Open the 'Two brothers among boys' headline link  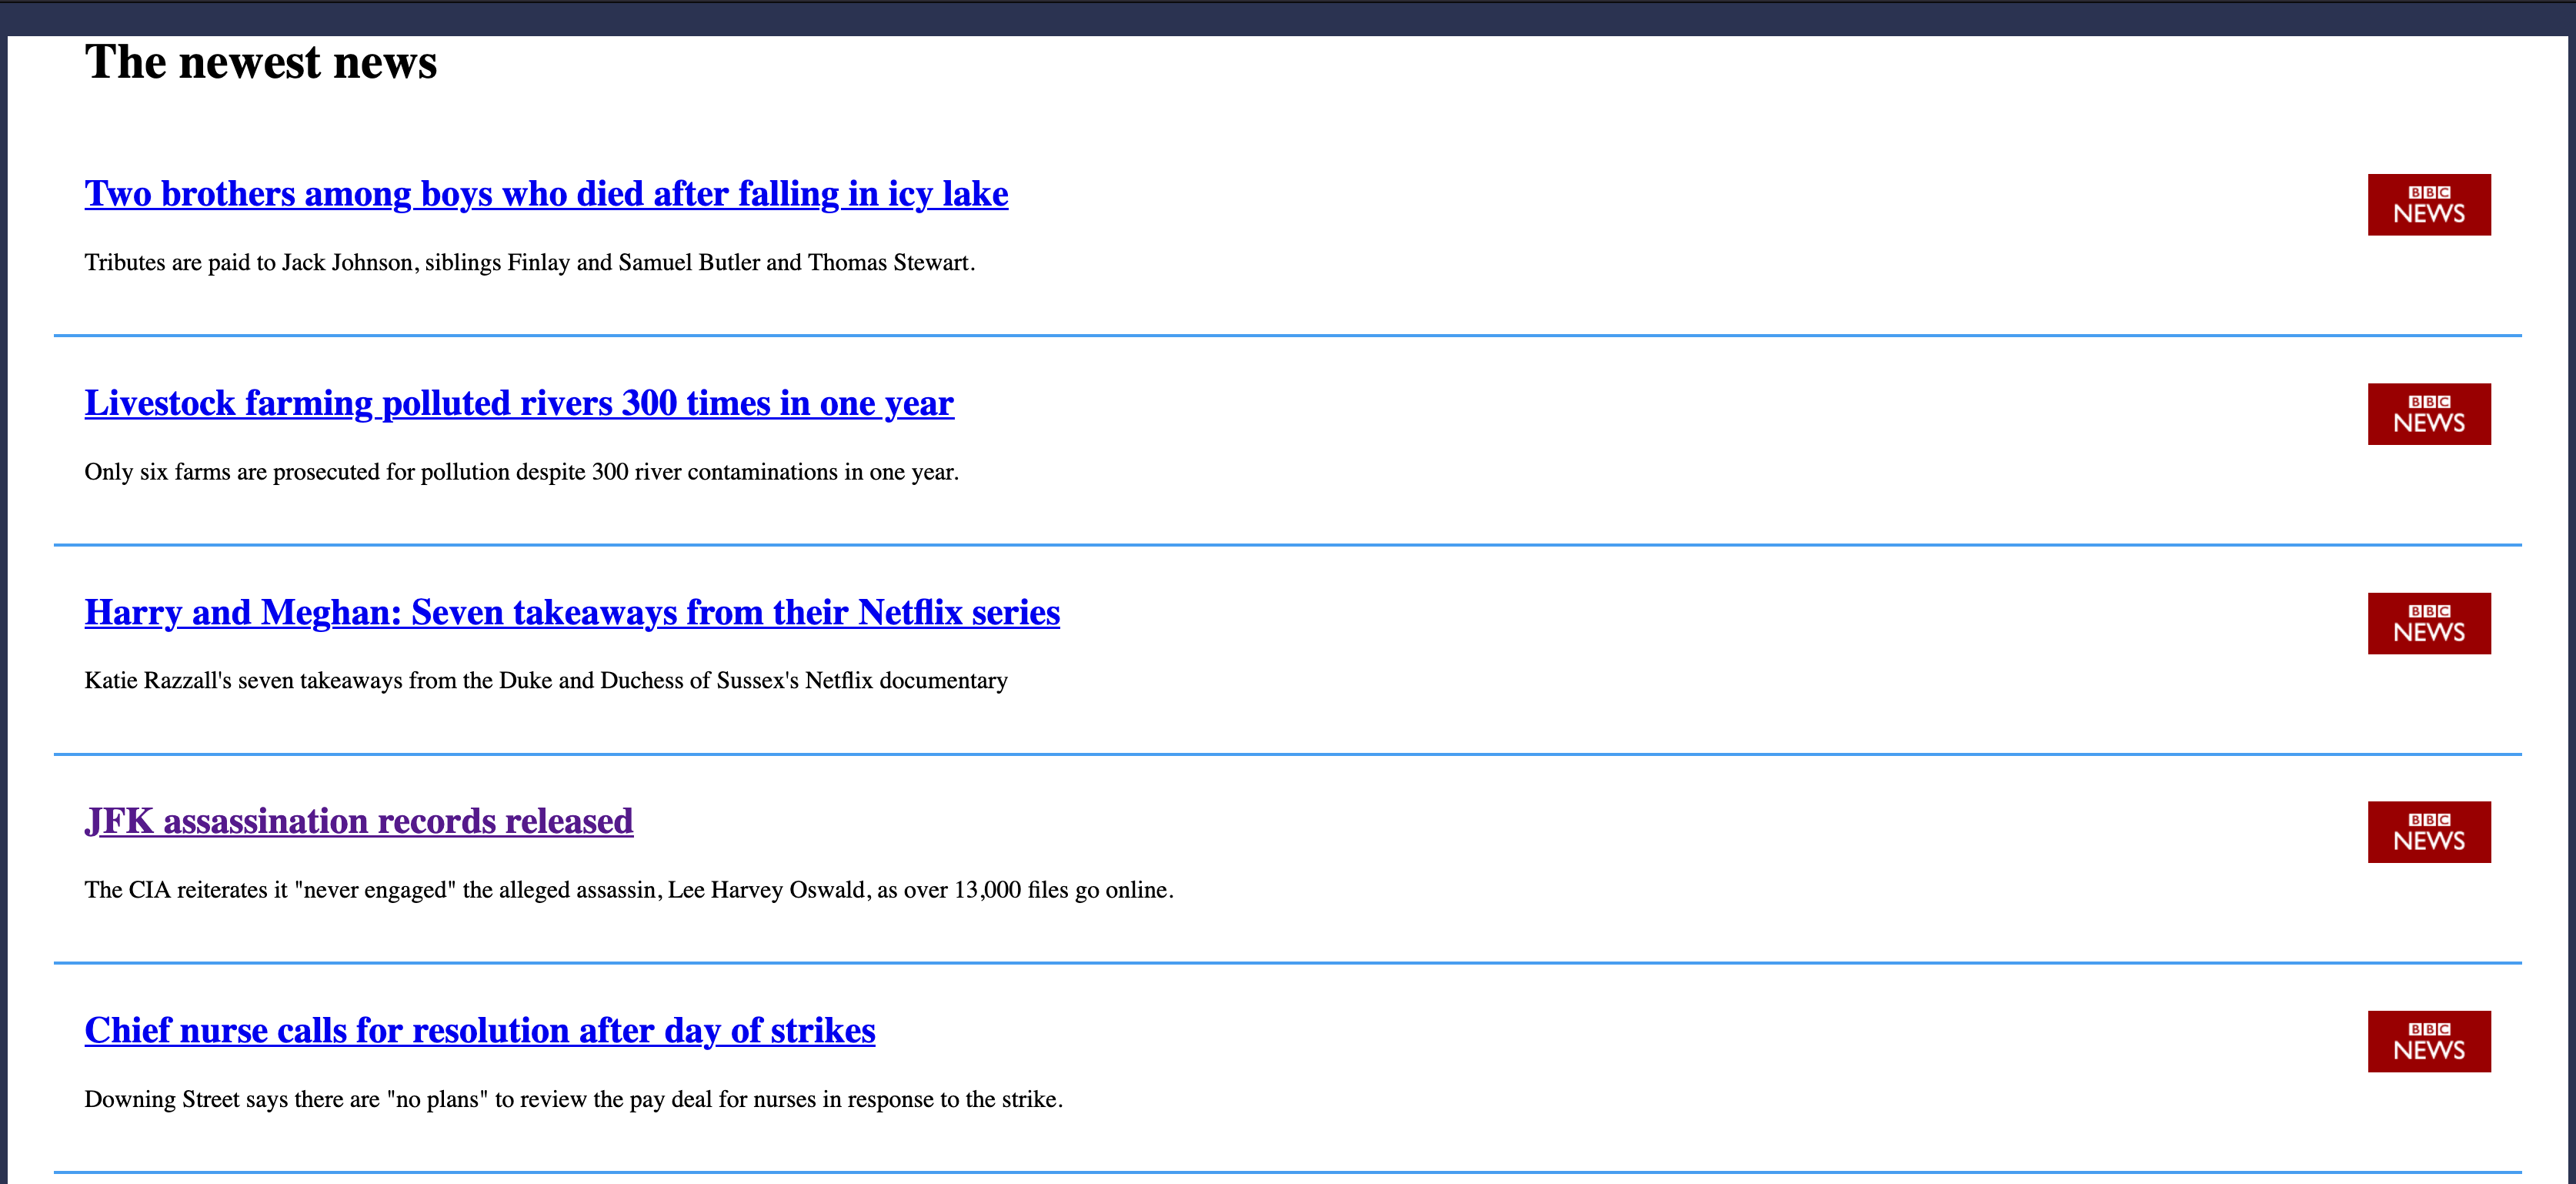(x=546, y=193)
